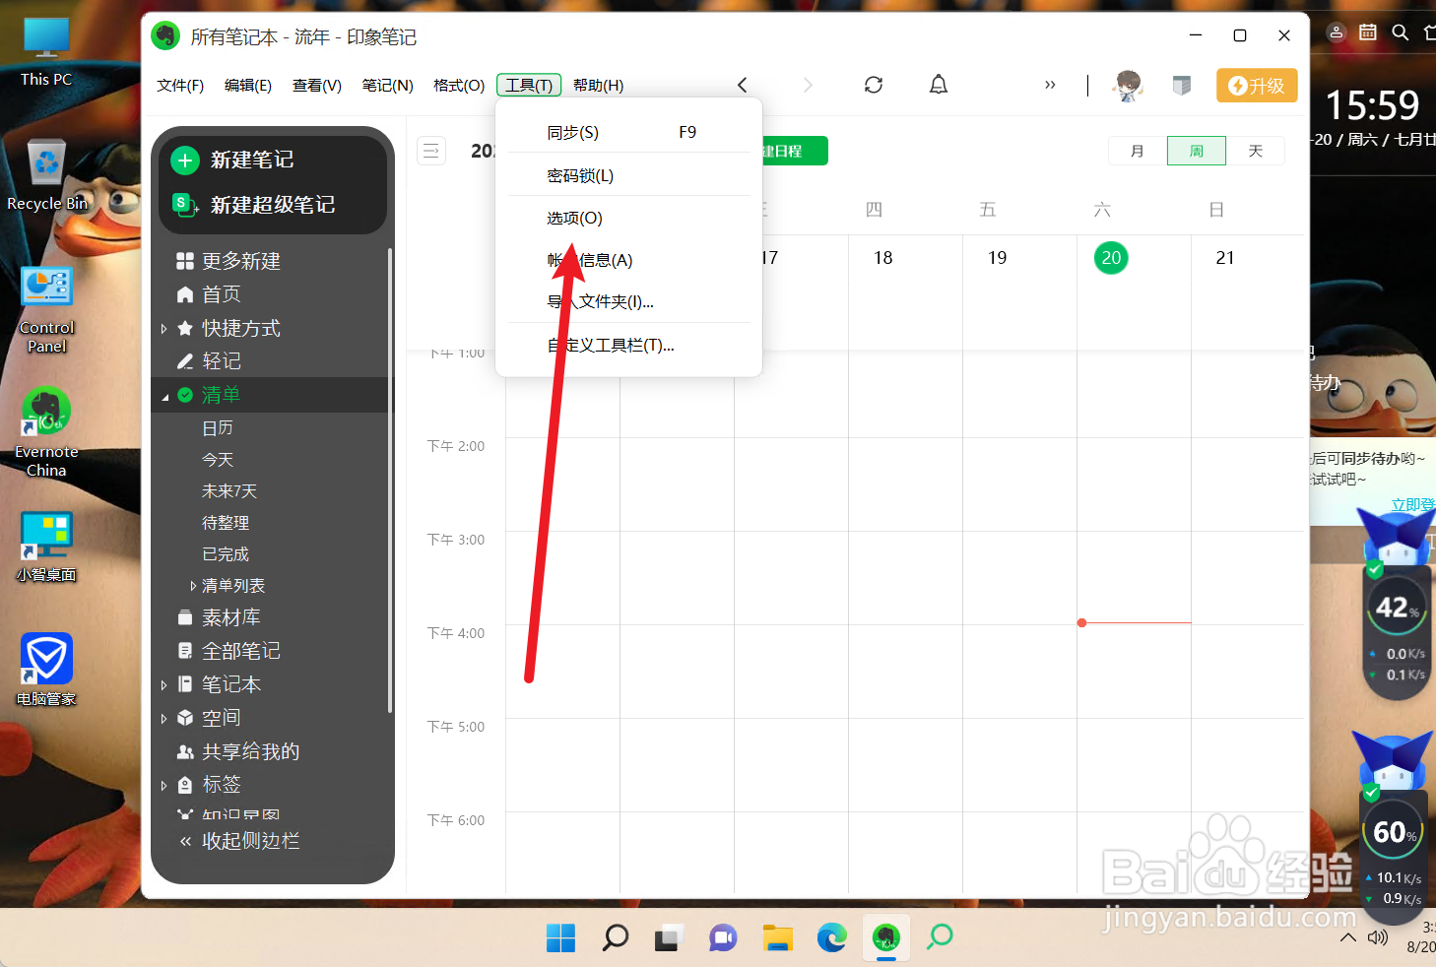
Task: Open the Windows Start button
Action: click(560, 937)
